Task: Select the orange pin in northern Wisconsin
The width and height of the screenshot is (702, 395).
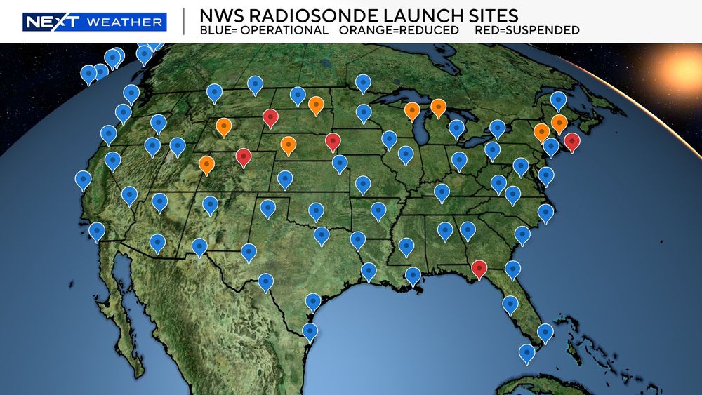Action: 412,112
